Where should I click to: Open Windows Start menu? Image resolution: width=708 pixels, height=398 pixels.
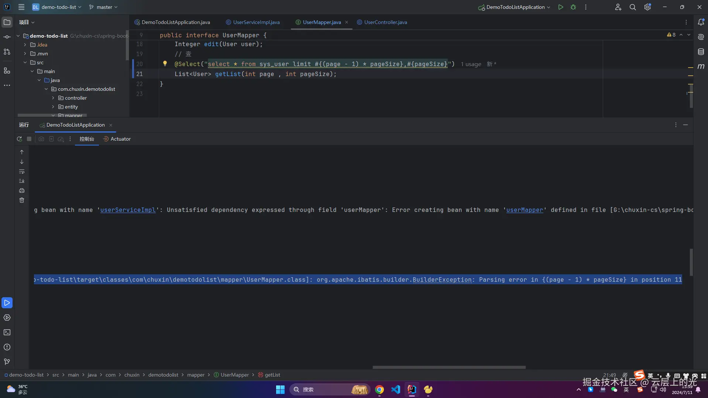point(281,390)
